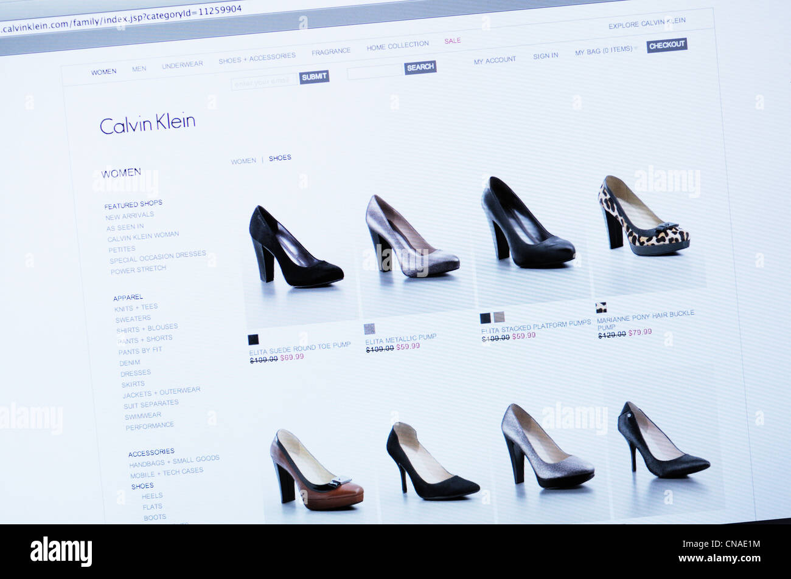Click Elita Suede Round Toe Pump title
This screenshot has width=791, height=579.
pyautogui.click(x=300, y=348)
